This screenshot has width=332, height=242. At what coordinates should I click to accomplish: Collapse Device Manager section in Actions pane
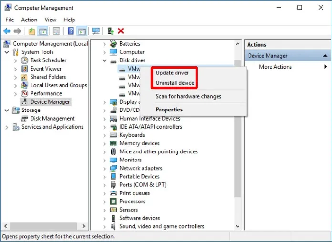[325, 56]
